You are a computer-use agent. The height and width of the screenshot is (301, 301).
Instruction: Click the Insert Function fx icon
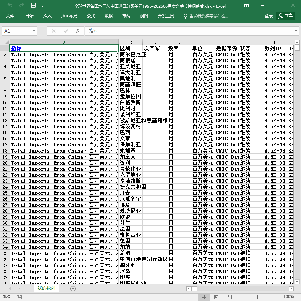(x=77, y=31)
